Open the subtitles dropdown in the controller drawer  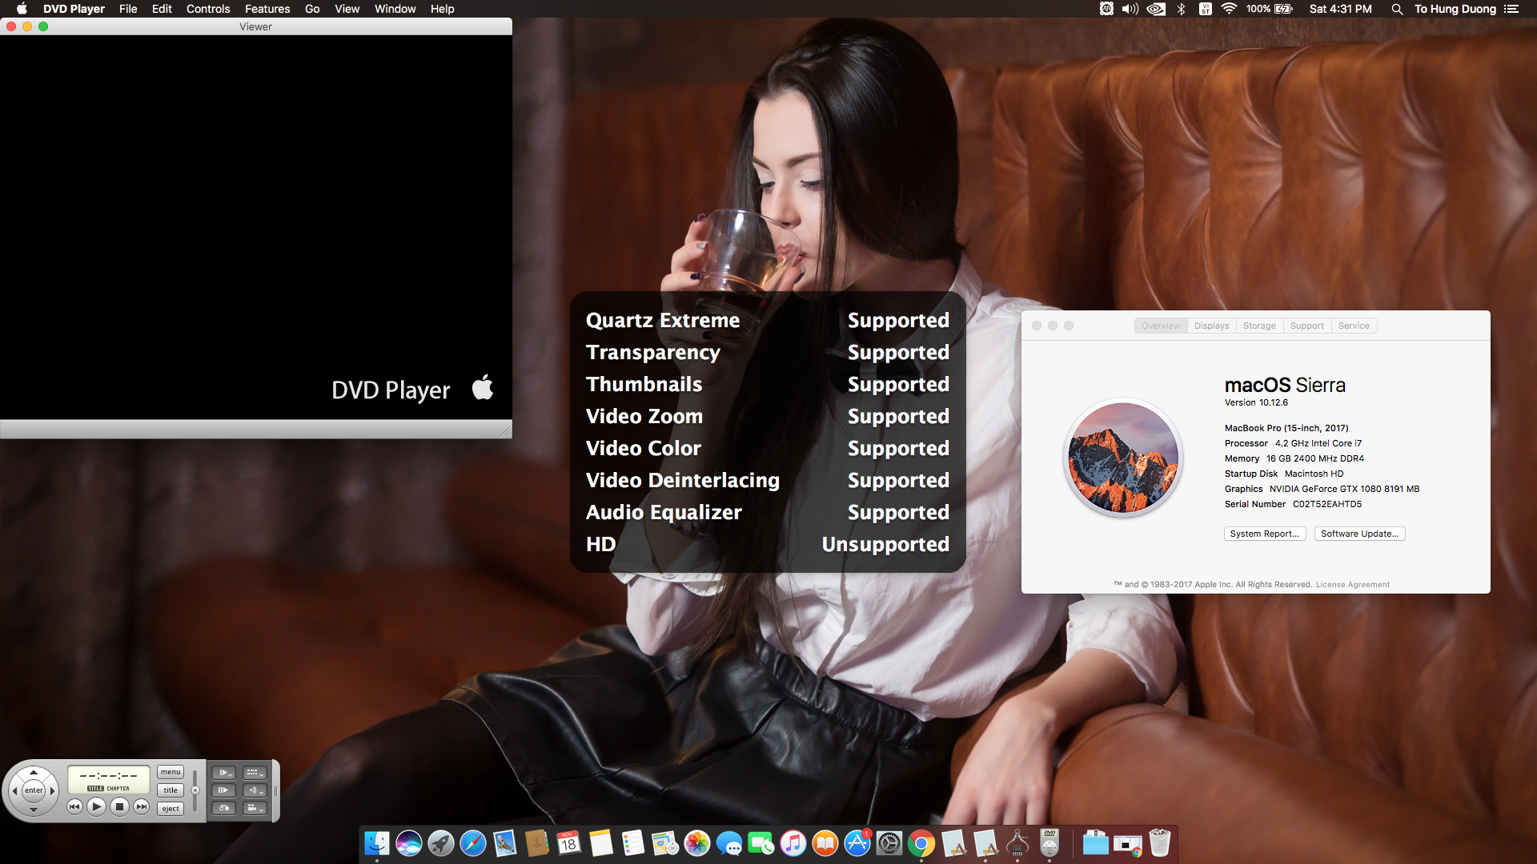pos(255,773)
